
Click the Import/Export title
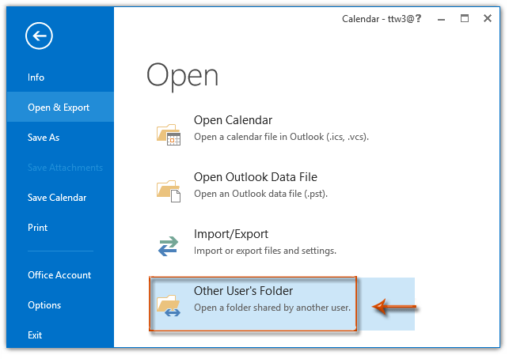231,234
